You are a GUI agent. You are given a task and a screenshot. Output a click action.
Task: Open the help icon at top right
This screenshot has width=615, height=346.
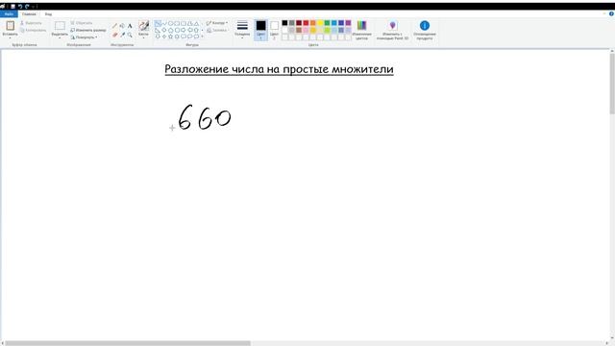[x=611, y=13]
